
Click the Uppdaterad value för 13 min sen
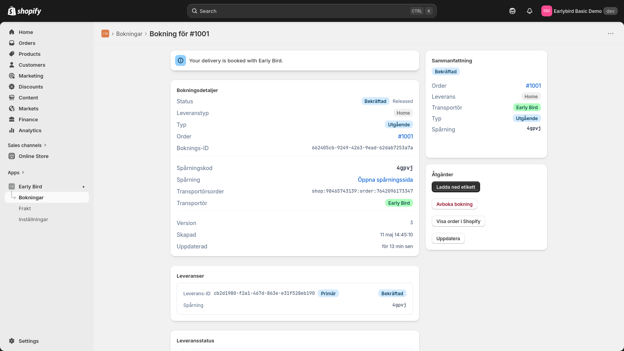(397, 246)
